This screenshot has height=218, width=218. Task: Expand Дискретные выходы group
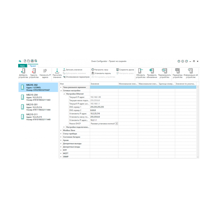61,144
